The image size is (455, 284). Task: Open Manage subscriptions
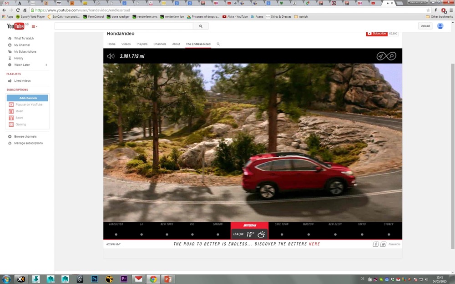point(28,143)
